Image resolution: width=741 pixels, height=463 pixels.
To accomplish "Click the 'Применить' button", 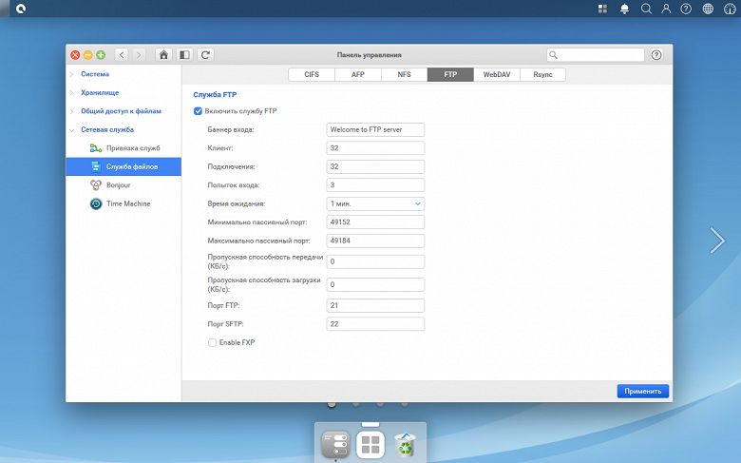I will tap(642, 391).
